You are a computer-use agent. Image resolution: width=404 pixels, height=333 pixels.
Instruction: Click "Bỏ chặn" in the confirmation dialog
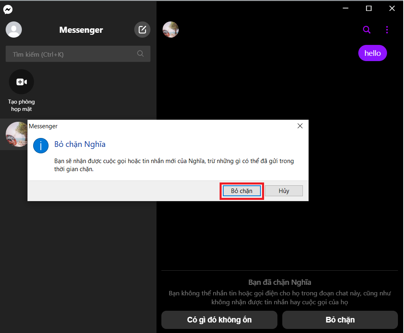tap(241, 190)
